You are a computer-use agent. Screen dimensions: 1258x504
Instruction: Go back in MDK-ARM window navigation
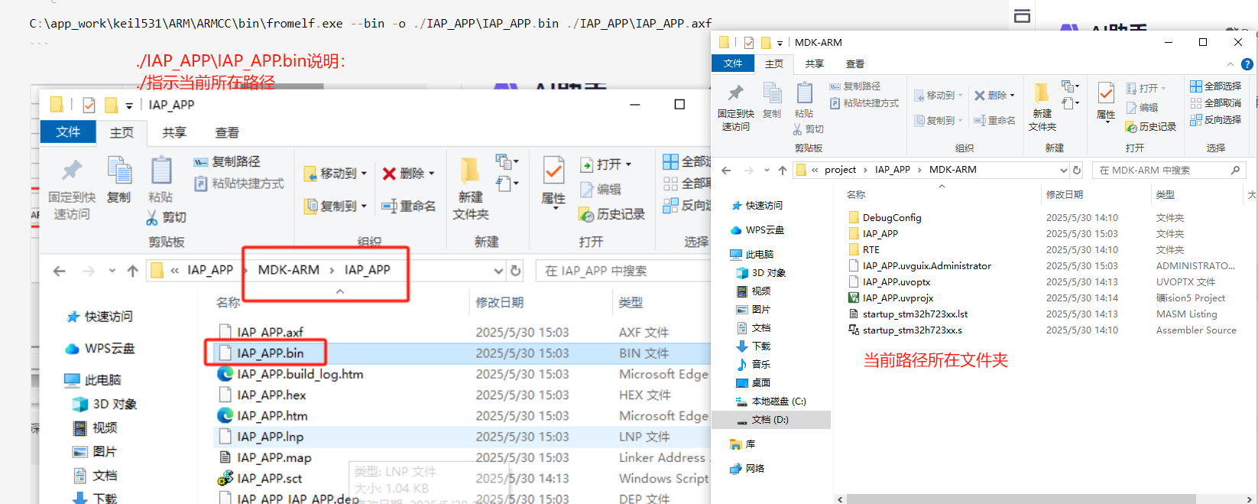click(726, 170)
